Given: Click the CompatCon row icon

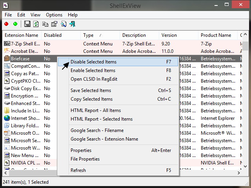Looking at the screenshot, I should point(7,66).
